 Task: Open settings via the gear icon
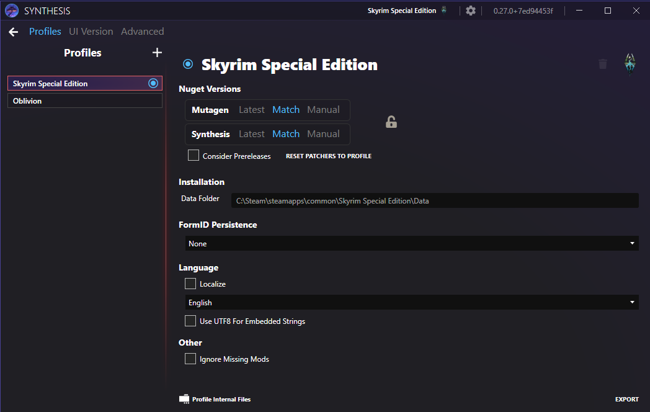471,11
